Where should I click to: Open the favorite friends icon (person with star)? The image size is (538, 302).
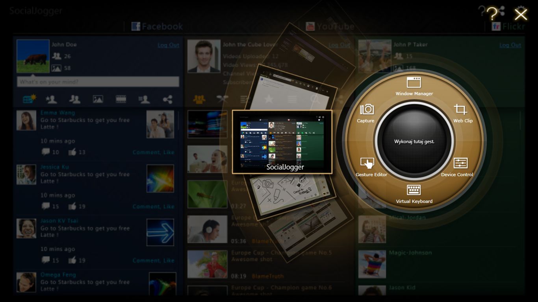coord(51,99)
